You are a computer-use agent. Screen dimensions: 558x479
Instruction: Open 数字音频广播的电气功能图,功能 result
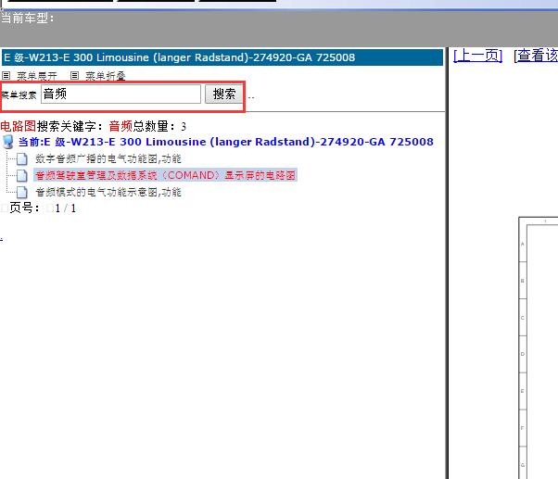point(108,158)
